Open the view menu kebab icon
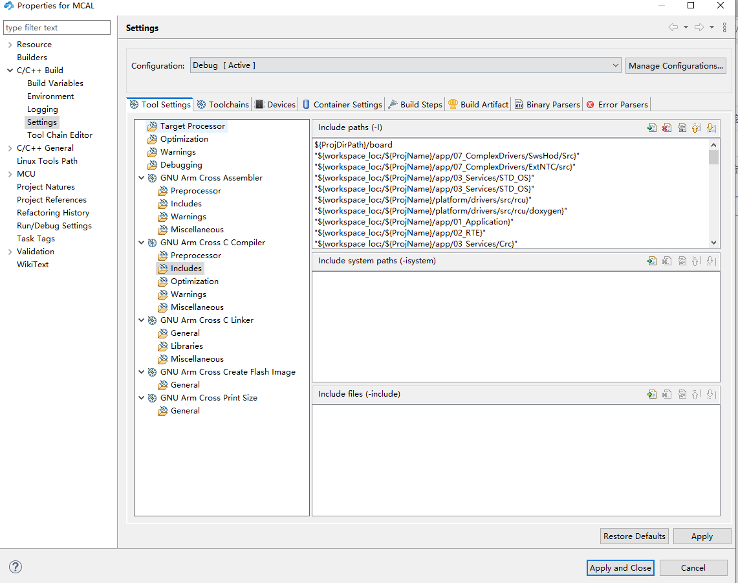Screen dimensions: 738x583 coord(724,27)
